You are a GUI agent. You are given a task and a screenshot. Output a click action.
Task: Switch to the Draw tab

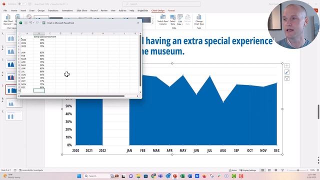32,10
